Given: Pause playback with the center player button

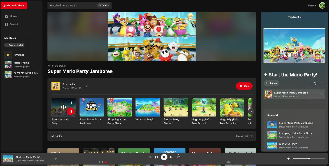Looking at the screenshot, I should tap(164, 157).
